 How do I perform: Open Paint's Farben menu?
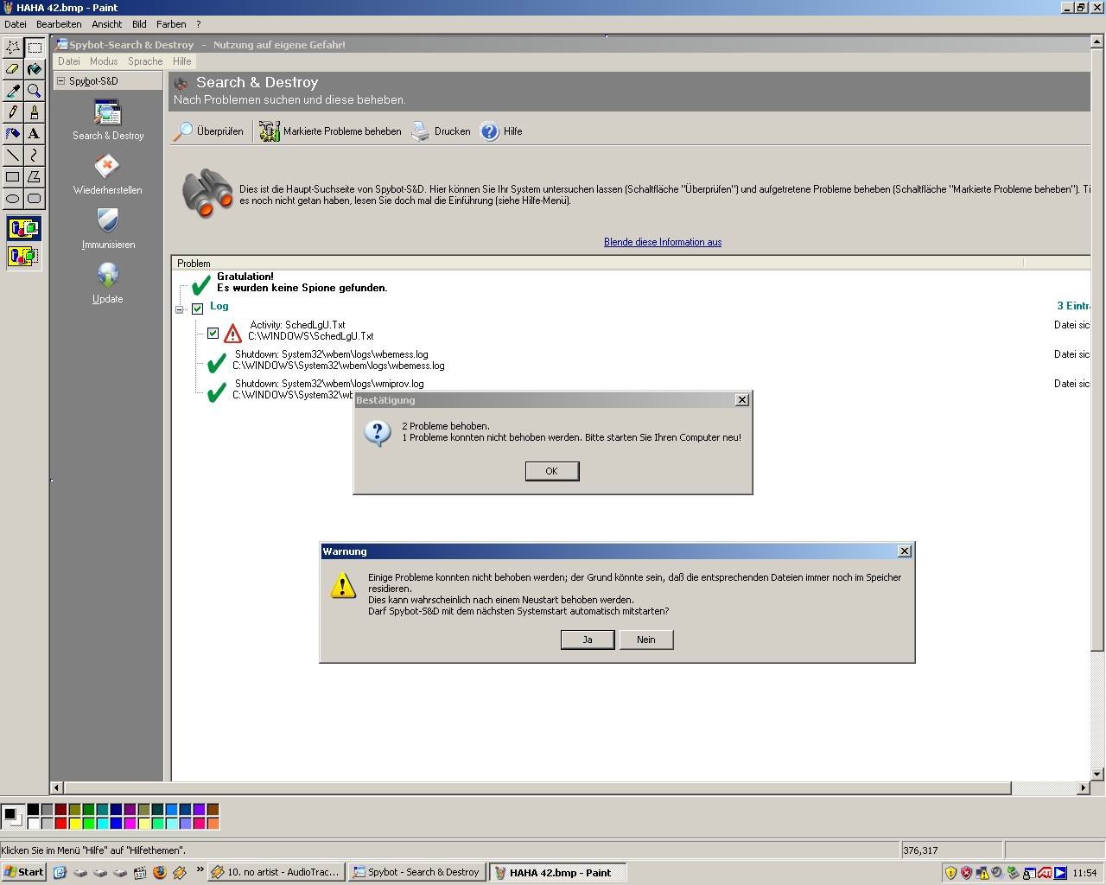click(x=171, y=24)
